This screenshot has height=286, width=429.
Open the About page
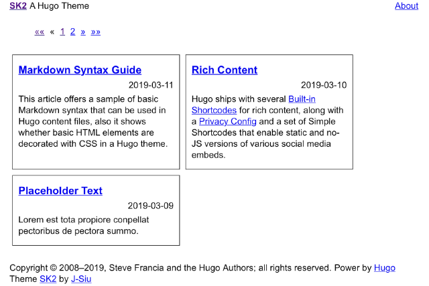tap(406, 6)
